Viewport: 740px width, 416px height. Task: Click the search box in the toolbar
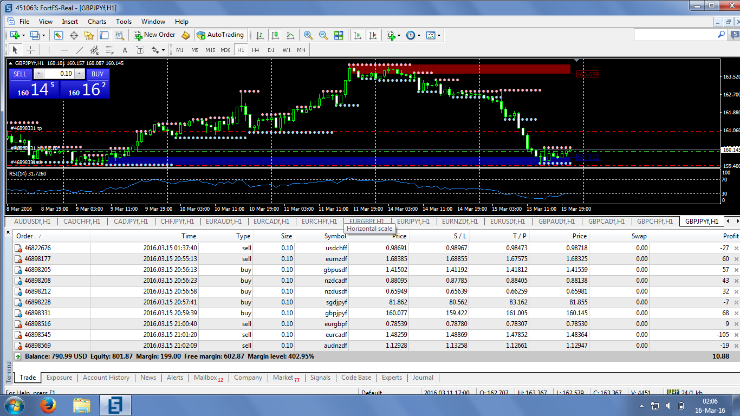(x=681, y=34)
